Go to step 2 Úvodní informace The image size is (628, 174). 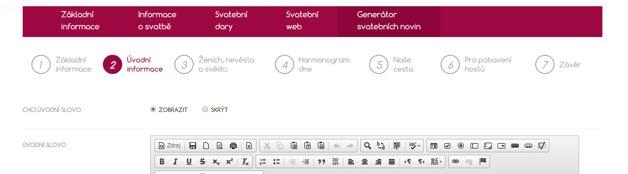coord(133,65)
